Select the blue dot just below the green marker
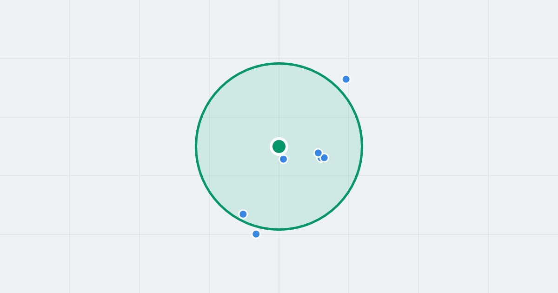This screenshot has width=558, height=293. [x=283, y=159]
